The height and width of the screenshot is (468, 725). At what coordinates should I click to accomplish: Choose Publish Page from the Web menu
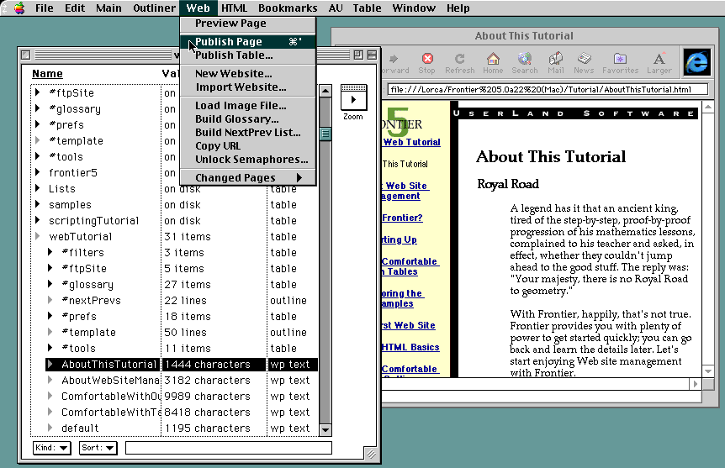229,41
